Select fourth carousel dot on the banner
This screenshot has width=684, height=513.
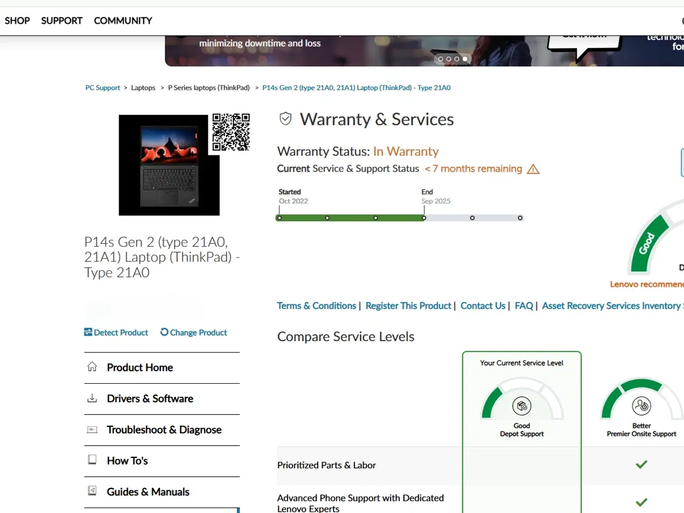click(465, 59)
